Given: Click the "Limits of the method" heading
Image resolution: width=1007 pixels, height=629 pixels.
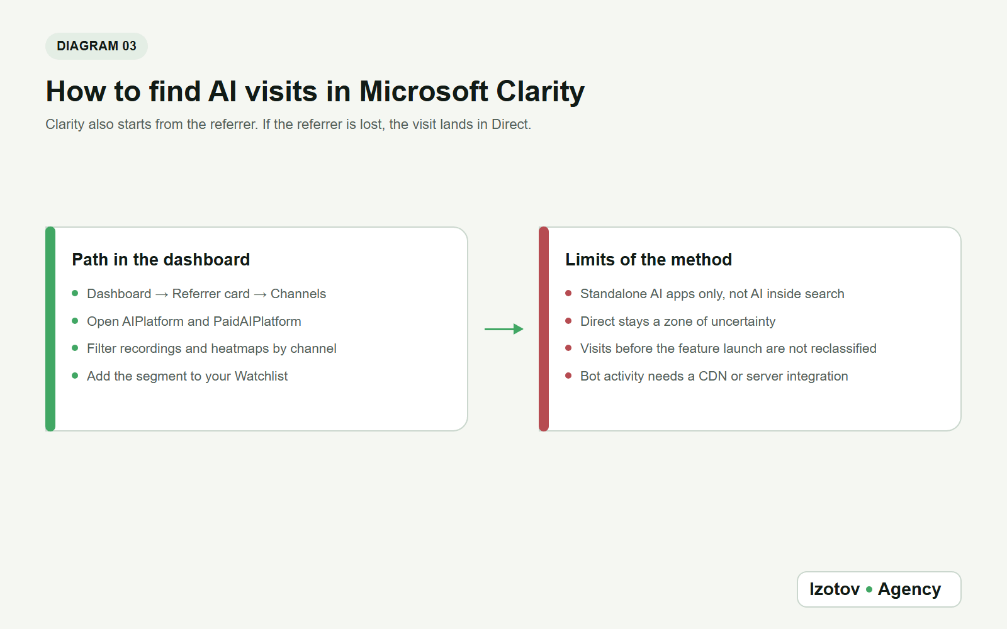Looking at the screenshot, I should point(649,259).
